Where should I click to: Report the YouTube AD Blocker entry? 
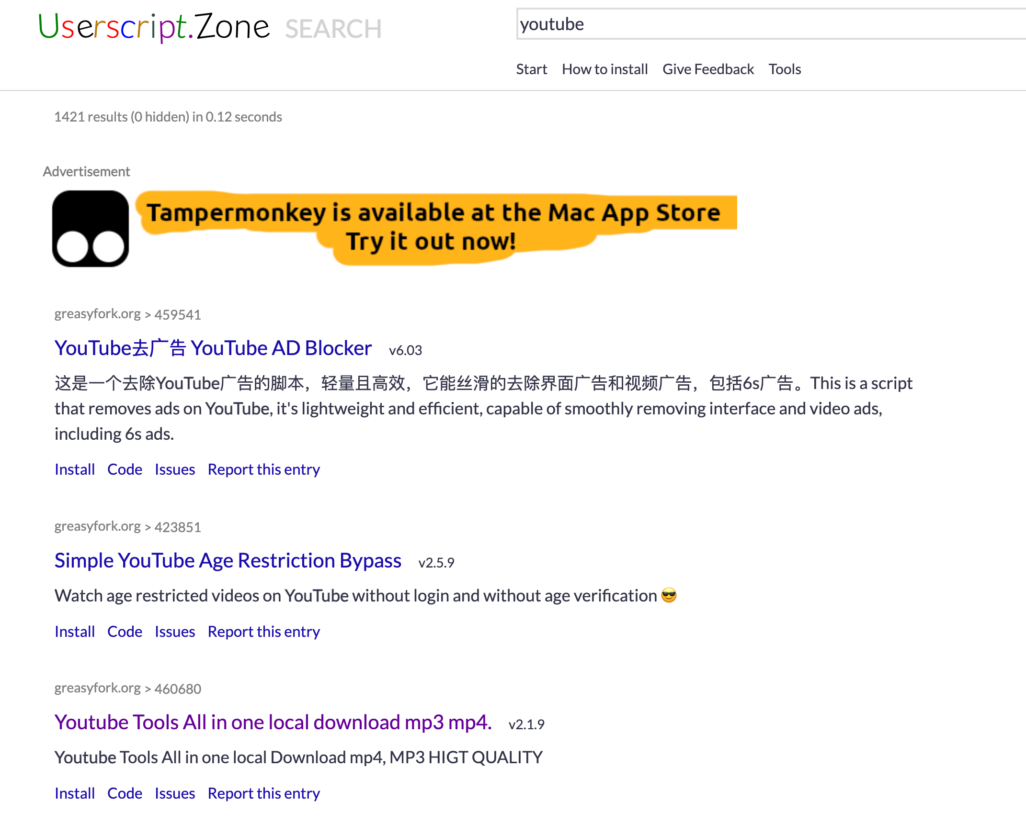coord(263,469)
